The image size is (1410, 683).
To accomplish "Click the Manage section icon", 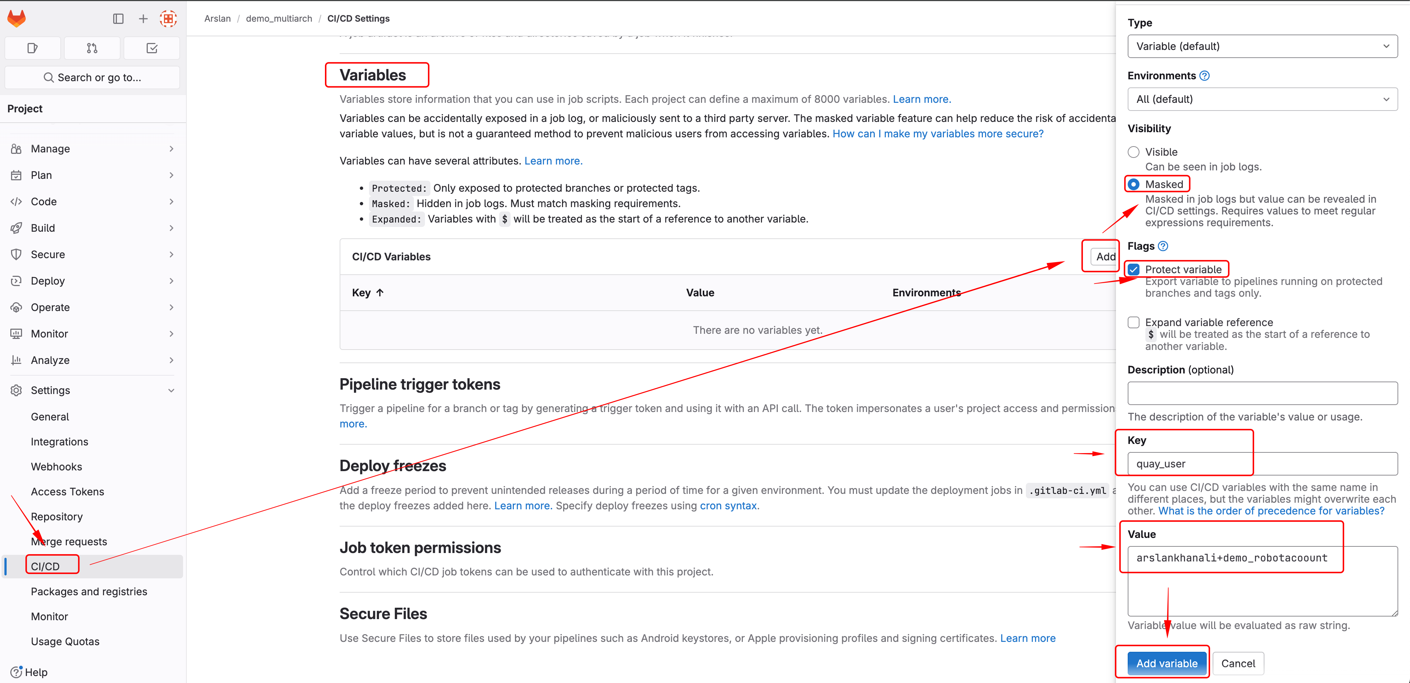I will click(x=17, y=149).
